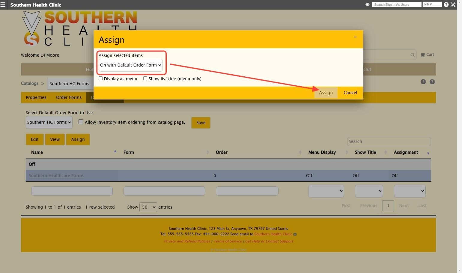462x273 pixels.
Task: Click the search magnifier icon
Action: [x=413, y=55]
